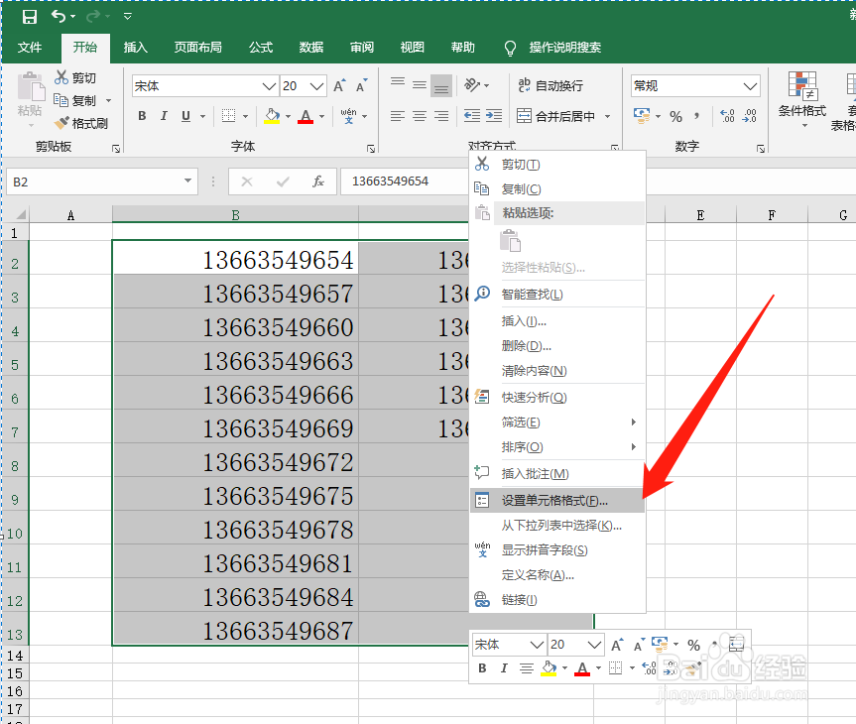The width and height of the screenshot is (856, 724).
Task: Click 合并后居中 button
Action: pyautogui.click(x=555, y=116)
